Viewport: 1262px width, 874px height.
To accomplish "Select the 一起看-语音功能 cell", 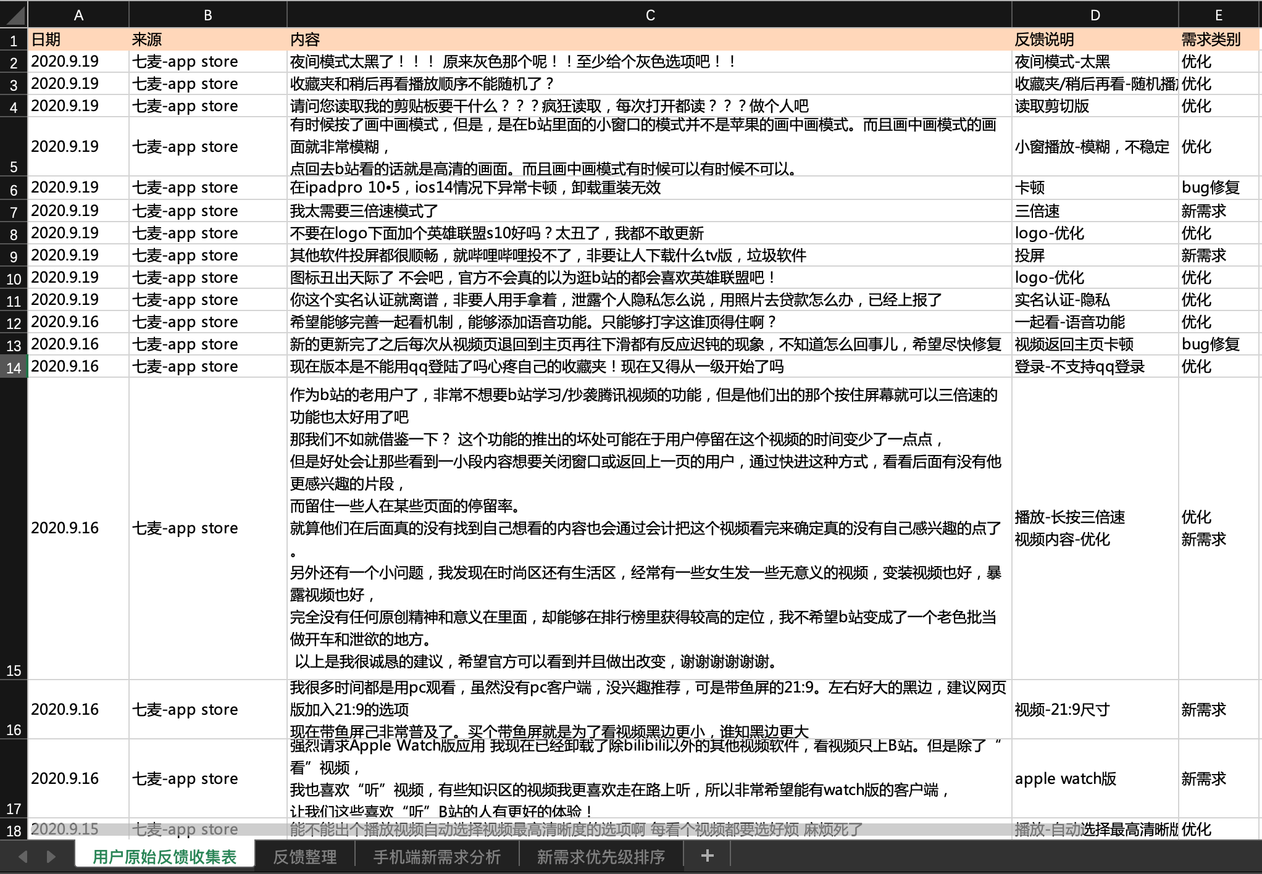I will [1095, 322].
